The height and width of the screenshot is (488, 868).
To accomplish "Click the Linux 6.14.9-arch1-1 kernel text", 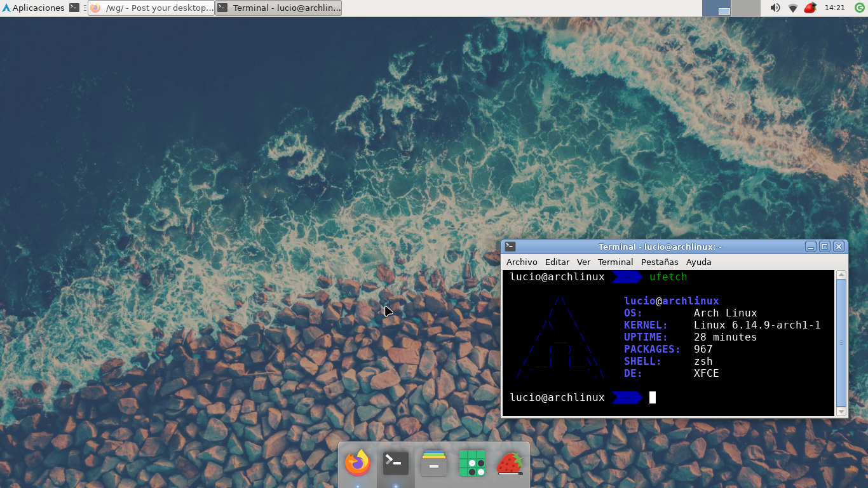I will coord(757,325).
